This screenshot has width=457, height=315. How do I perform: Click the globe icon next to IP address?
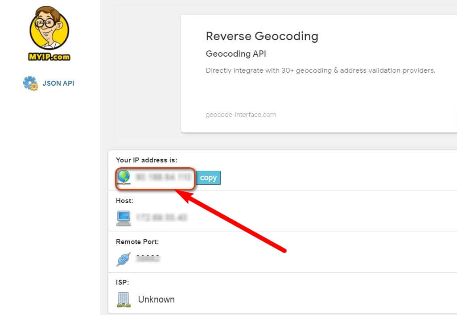click(124, 178)
